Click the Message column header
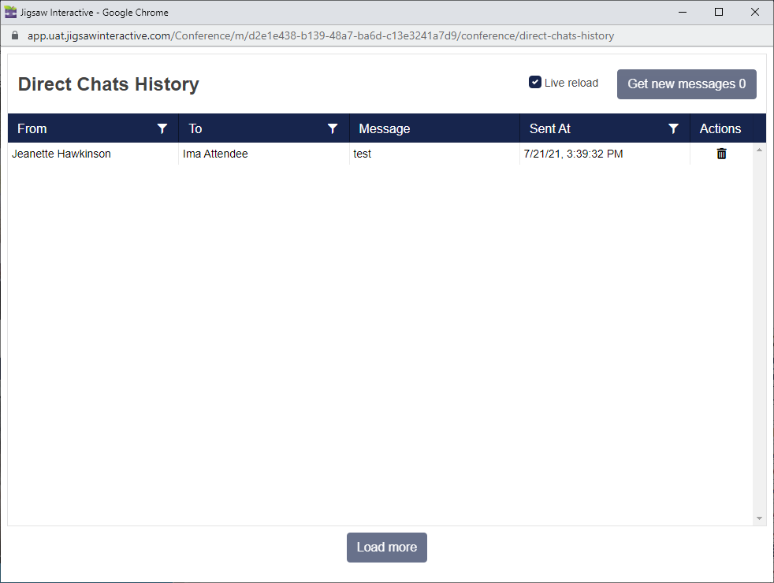Image resolution: width=774 pixels, height=583 pixels. (x=385, y=128)
